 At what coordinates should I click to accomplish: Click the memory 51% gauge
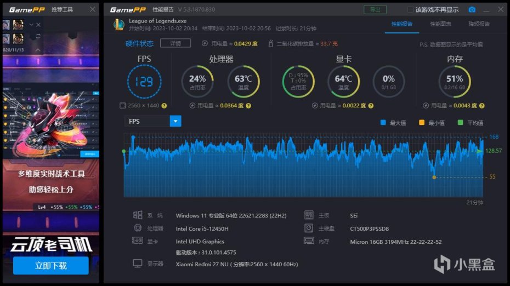(x=455, y=82)
